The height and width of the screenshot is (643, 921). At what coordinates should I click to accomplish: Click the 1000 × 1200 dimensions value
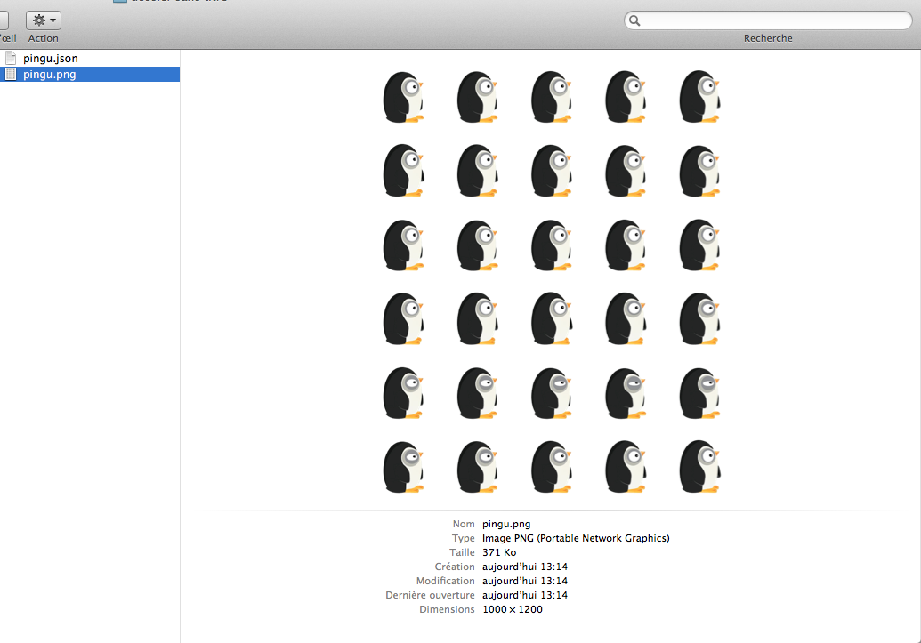[513, 609]
